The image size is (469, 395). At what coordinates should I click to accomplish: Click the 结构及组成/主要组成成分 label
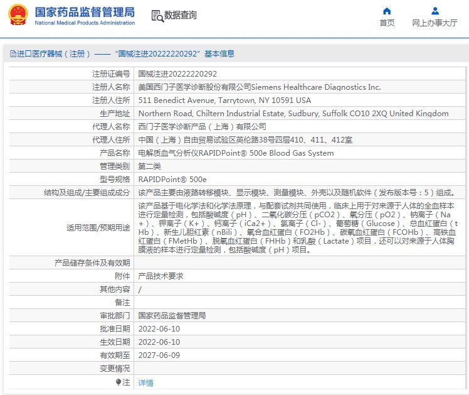coord(87,193)
